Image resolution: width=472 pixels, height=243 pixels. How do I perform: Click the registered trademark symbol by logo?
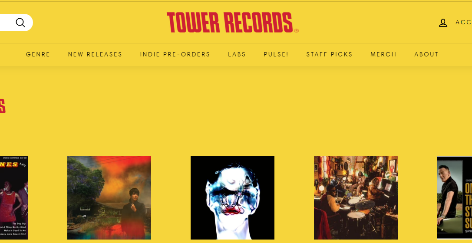tap(296, 31)
